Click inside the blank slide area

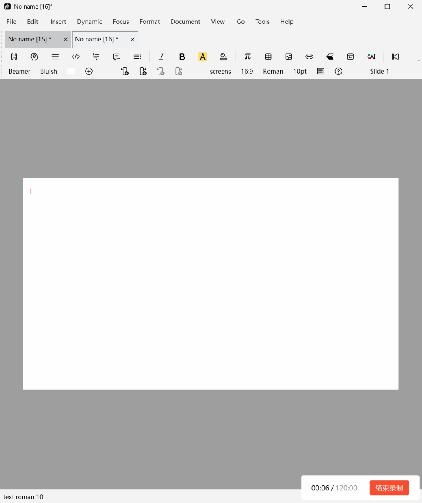click(211, 284)
